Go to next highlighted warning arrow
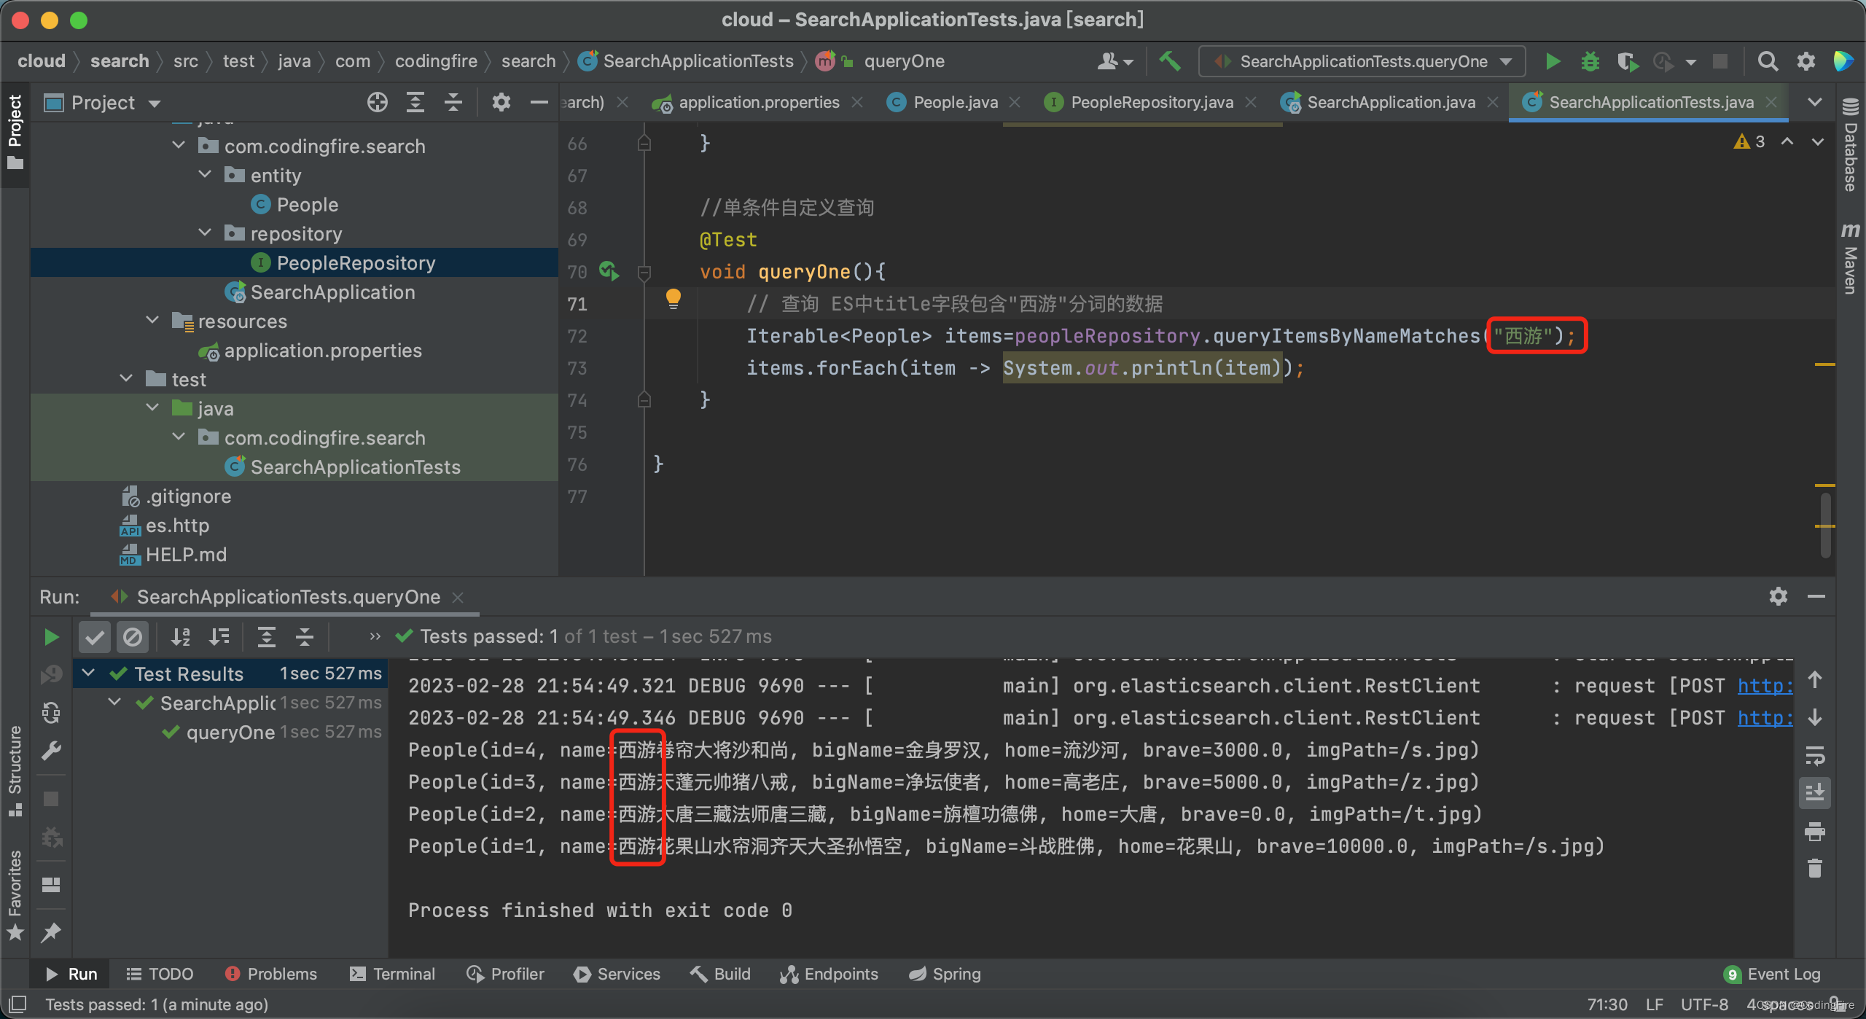The height and width of the screenshot is (1019, 1866). [x=1818, y=141]
